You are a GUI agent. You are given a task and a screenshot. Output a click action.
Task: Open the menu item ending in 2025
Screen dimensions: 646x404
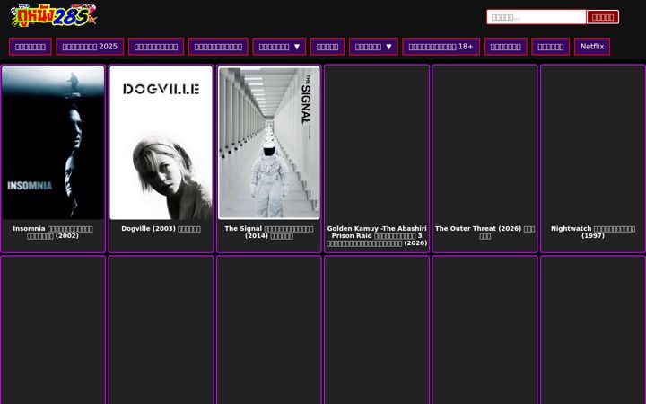[x=90, y=47]
